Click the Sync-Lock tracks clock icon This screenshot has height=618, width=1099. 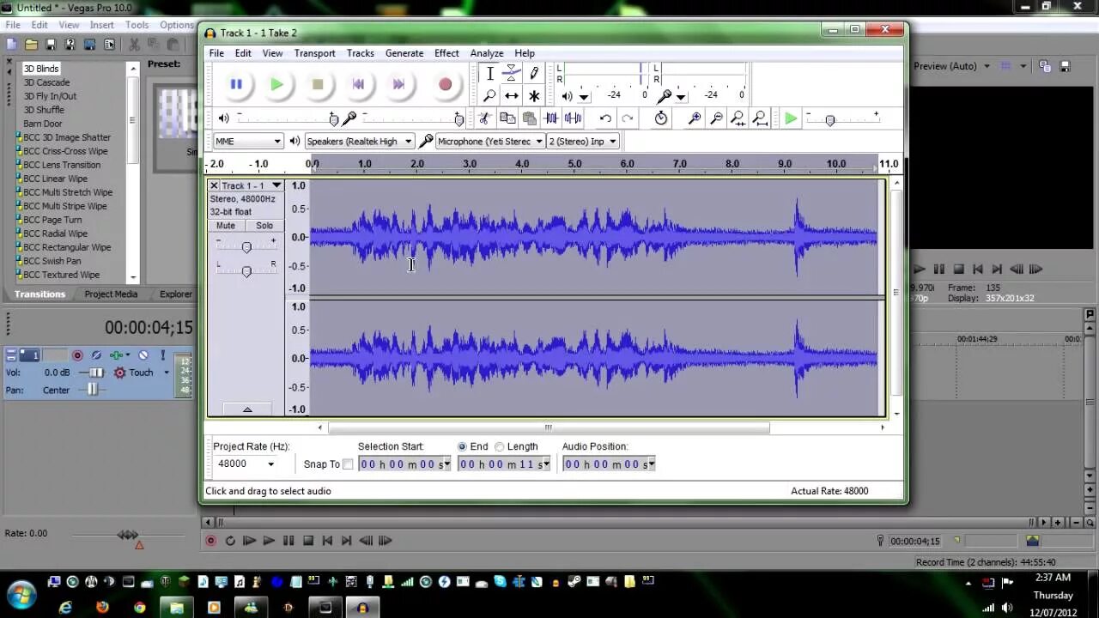point(660,118)
